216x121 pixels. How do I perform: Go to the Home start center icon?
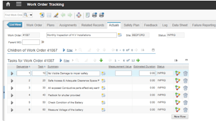click(8, 4)
